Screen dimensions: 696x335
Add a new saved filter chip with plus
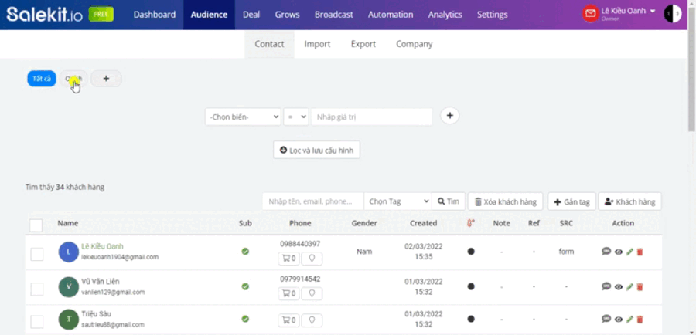[x=106, y=79]
